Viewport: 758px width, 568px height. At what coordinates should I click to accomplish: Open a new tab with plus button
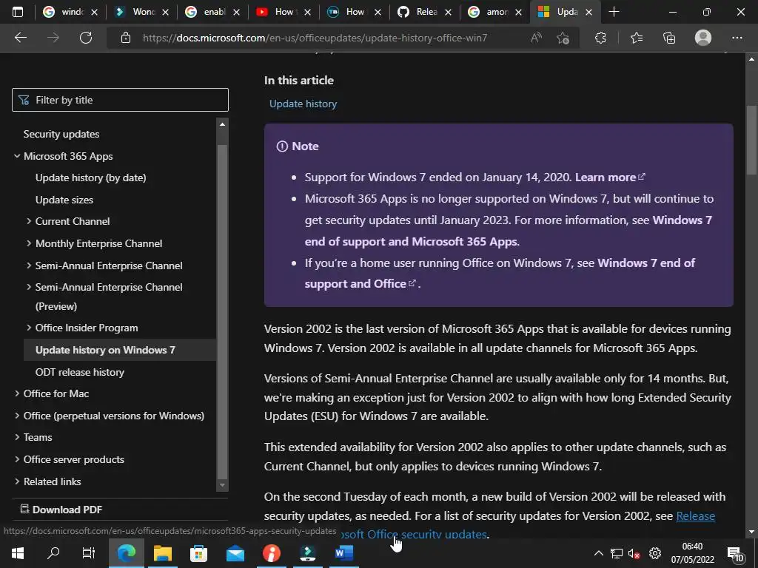click(x=614, y=12)
